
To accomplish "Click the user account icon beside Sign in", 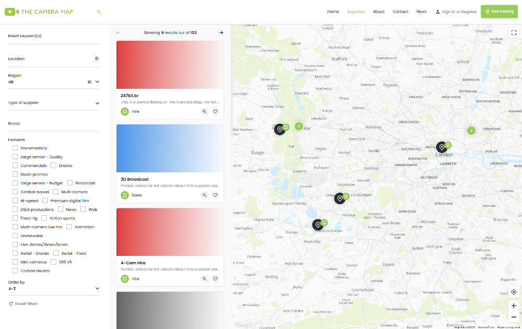I will 437,11.
